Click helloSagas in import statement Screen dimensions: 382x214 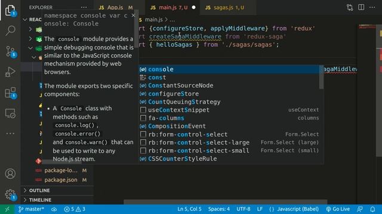tap(174, 45)
